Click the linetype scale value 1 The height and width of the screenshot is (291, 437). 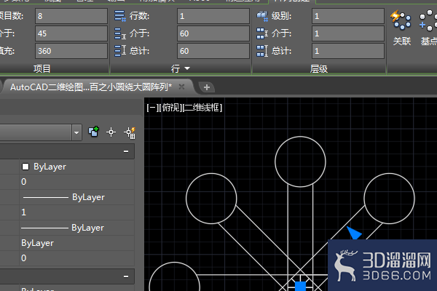[76, 212]
